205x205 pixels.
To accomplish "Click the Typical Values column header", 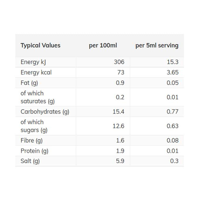I will [40, 45].
